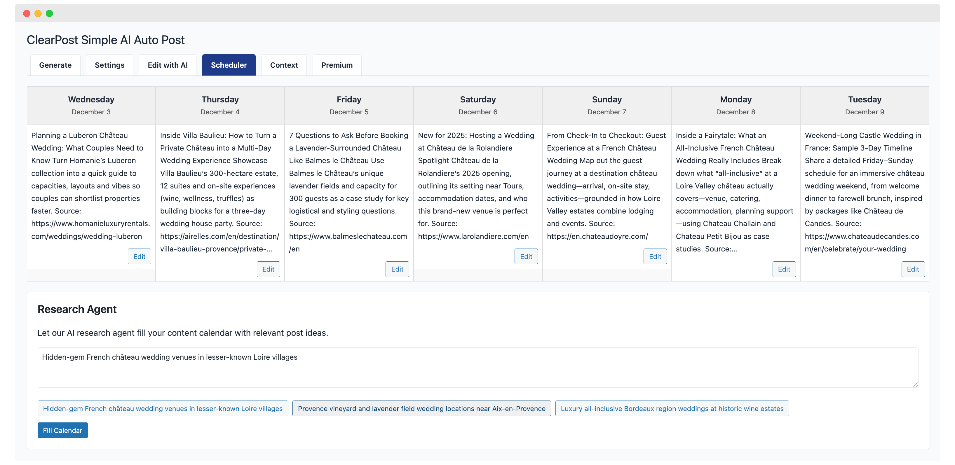Select the hidden-gem Loire villages suggestion
Screen dimensions: 955x465
coord(162,408)
